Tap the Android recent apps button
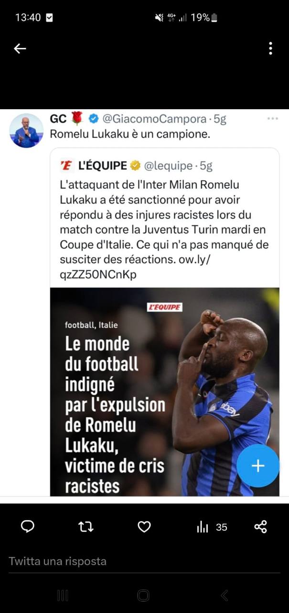Image resolution: width=289 pixels, height=613 pixels. 63,595
